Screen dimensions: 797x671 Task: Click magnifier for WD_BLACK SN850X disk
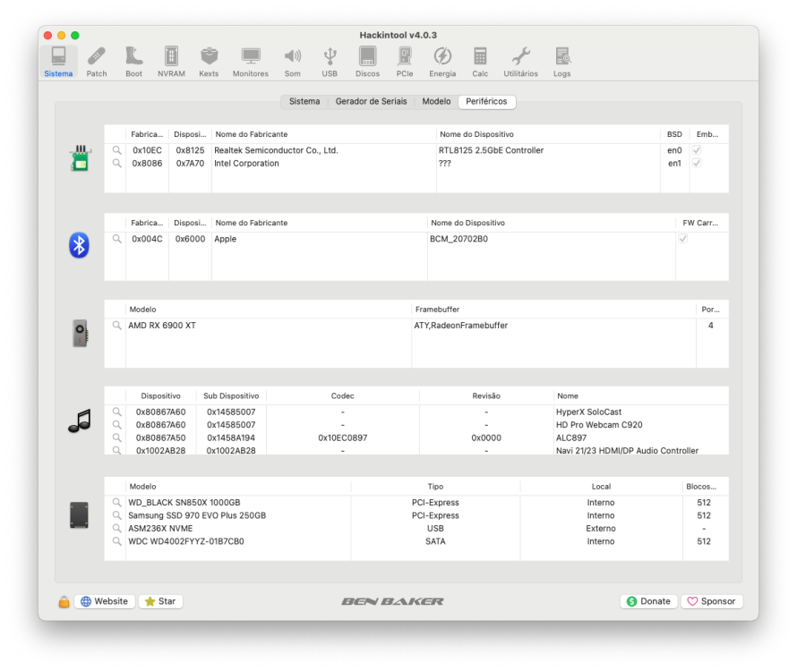[117, 503]
